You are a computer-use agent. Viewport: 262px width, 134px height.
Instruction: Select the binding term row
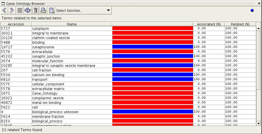(x=128, y=42)
